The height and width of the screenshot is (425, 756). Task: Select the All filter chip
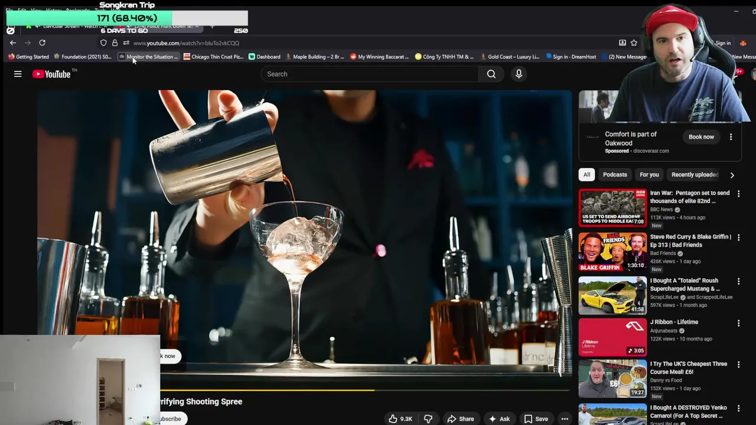pos(586,175)
